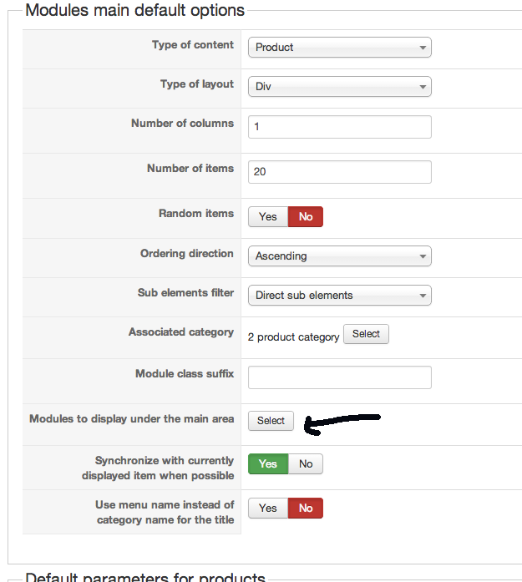Open the Type of content dropdown
Screen dimensions: 522x582
tap(339, 48)
